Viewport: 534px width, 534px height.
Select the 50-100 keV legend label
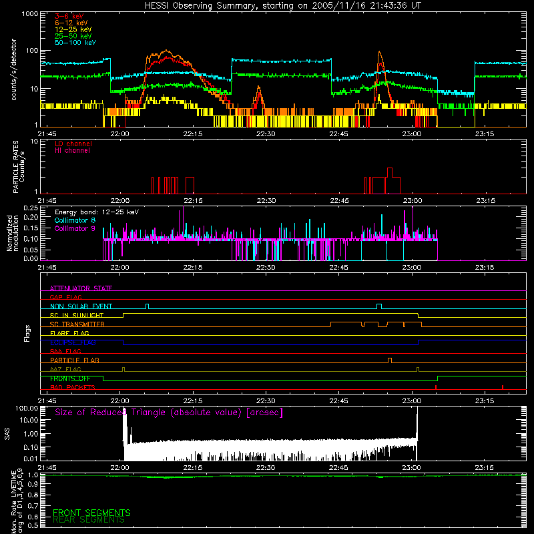pos(75,43)
